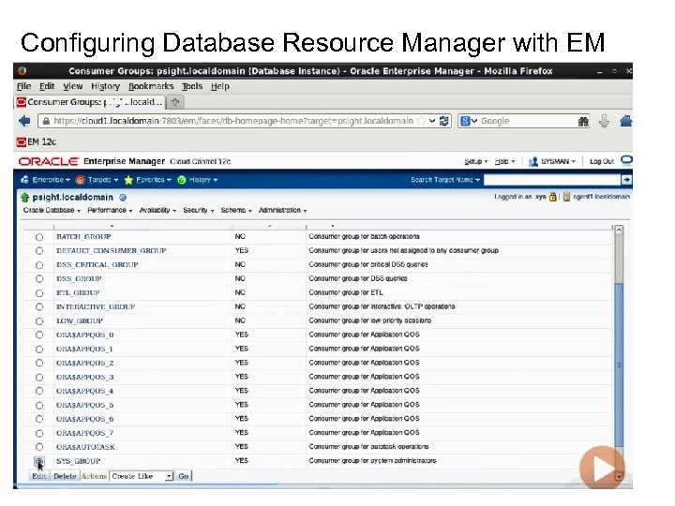Open the Security menu
Image resolution: width=675 pixels, height=506 pixels.
click(x=198, y=211)
